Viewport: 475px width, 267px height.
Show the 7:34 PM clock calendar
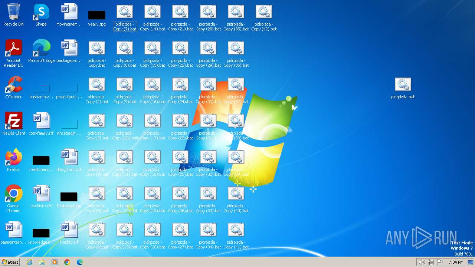click(456, 262)
